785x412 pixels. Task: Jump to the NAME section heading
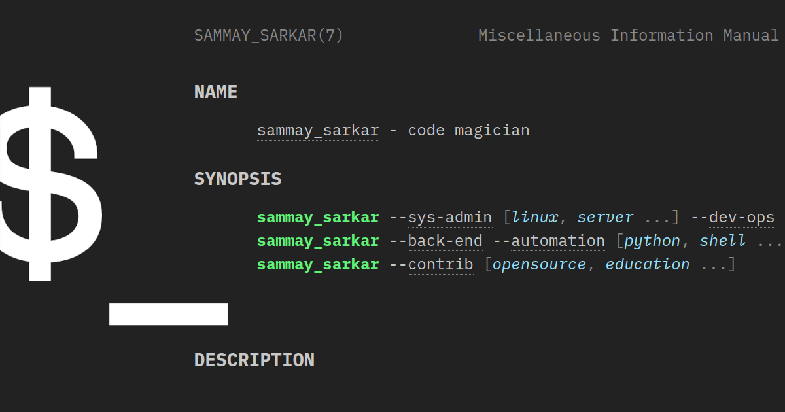(216, 92)
